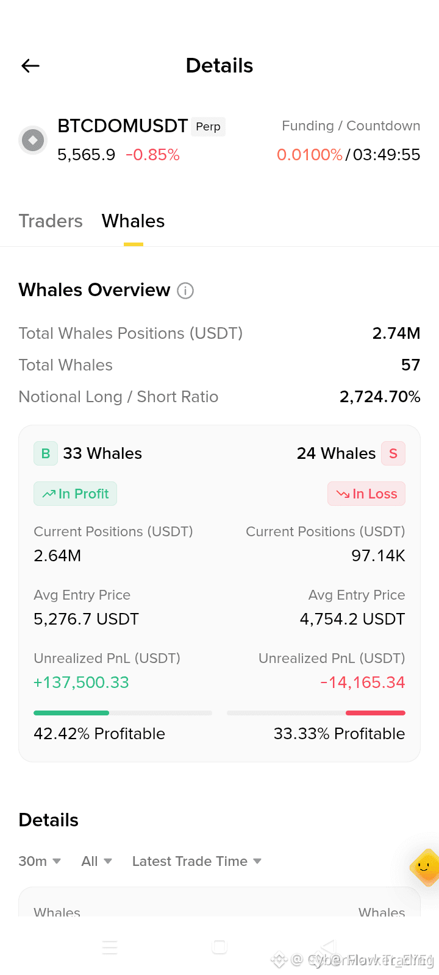The width and height of the screenshot is (439, 975).
Task: Open the Whales Overview info icon
Action: [x=185, y=291]
